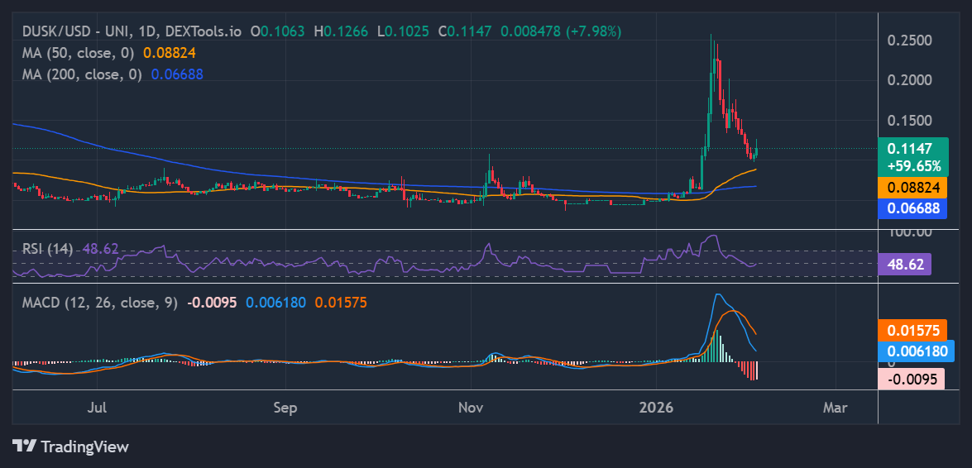
Task: Click the 0.2500 price axis level
Action: (909, 41)
